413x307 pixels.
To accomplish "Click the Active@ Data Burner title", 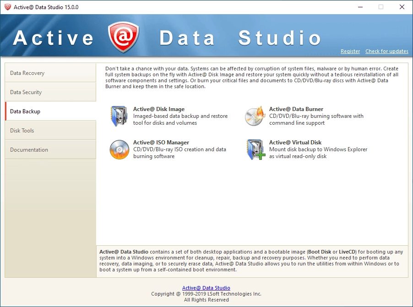I will coord(296,109).
